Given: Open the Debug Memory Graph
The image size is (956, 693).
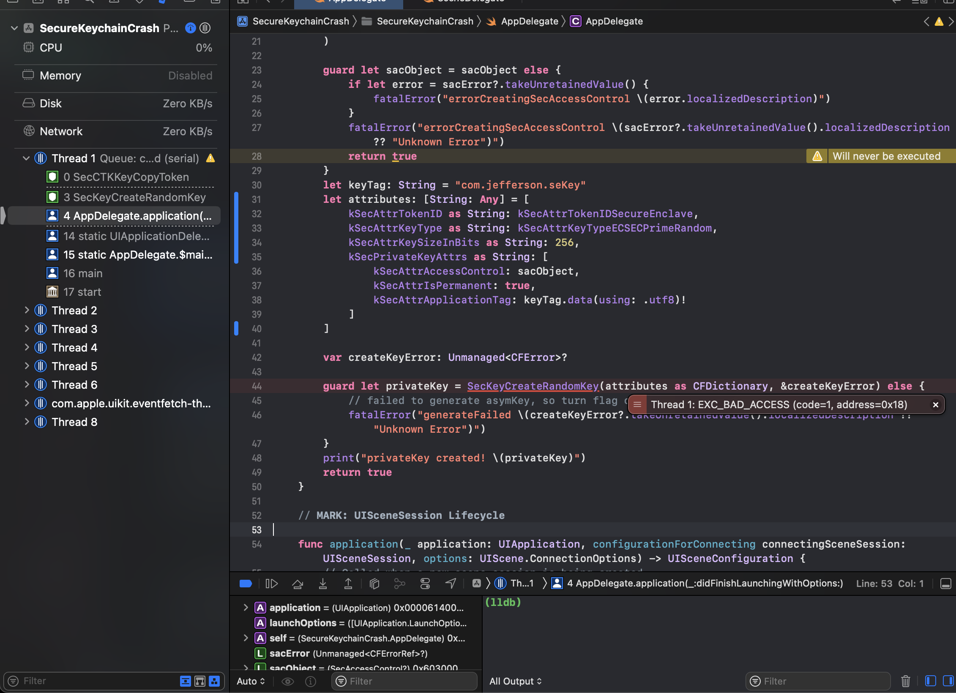Looking at the screenshot, I should coord(400,584).
